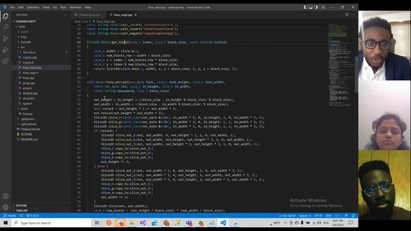This screenshot has width=411, height=231.
Task: Open the Source Control view
Action: tap(6, 38)
